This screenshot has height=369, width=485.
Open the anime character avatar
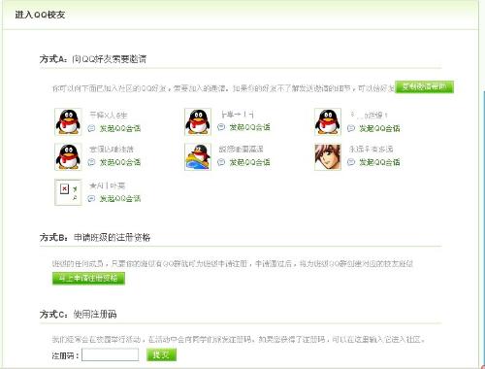[328, 157]
